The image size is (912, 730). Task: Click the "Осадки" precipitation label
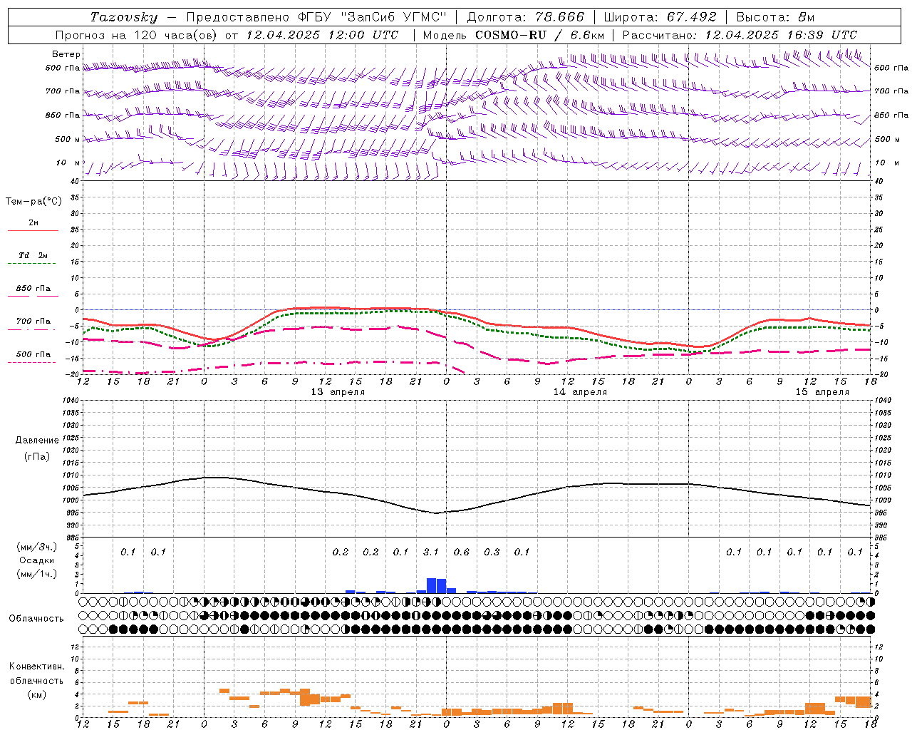coord(36,560)
